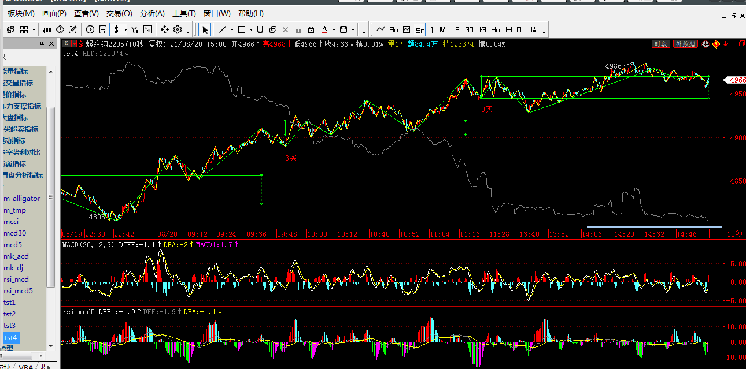The height and width of the screenshot is (369, 746).
Task: Click the candlestick chart icon
Action: tap(47, 29)
